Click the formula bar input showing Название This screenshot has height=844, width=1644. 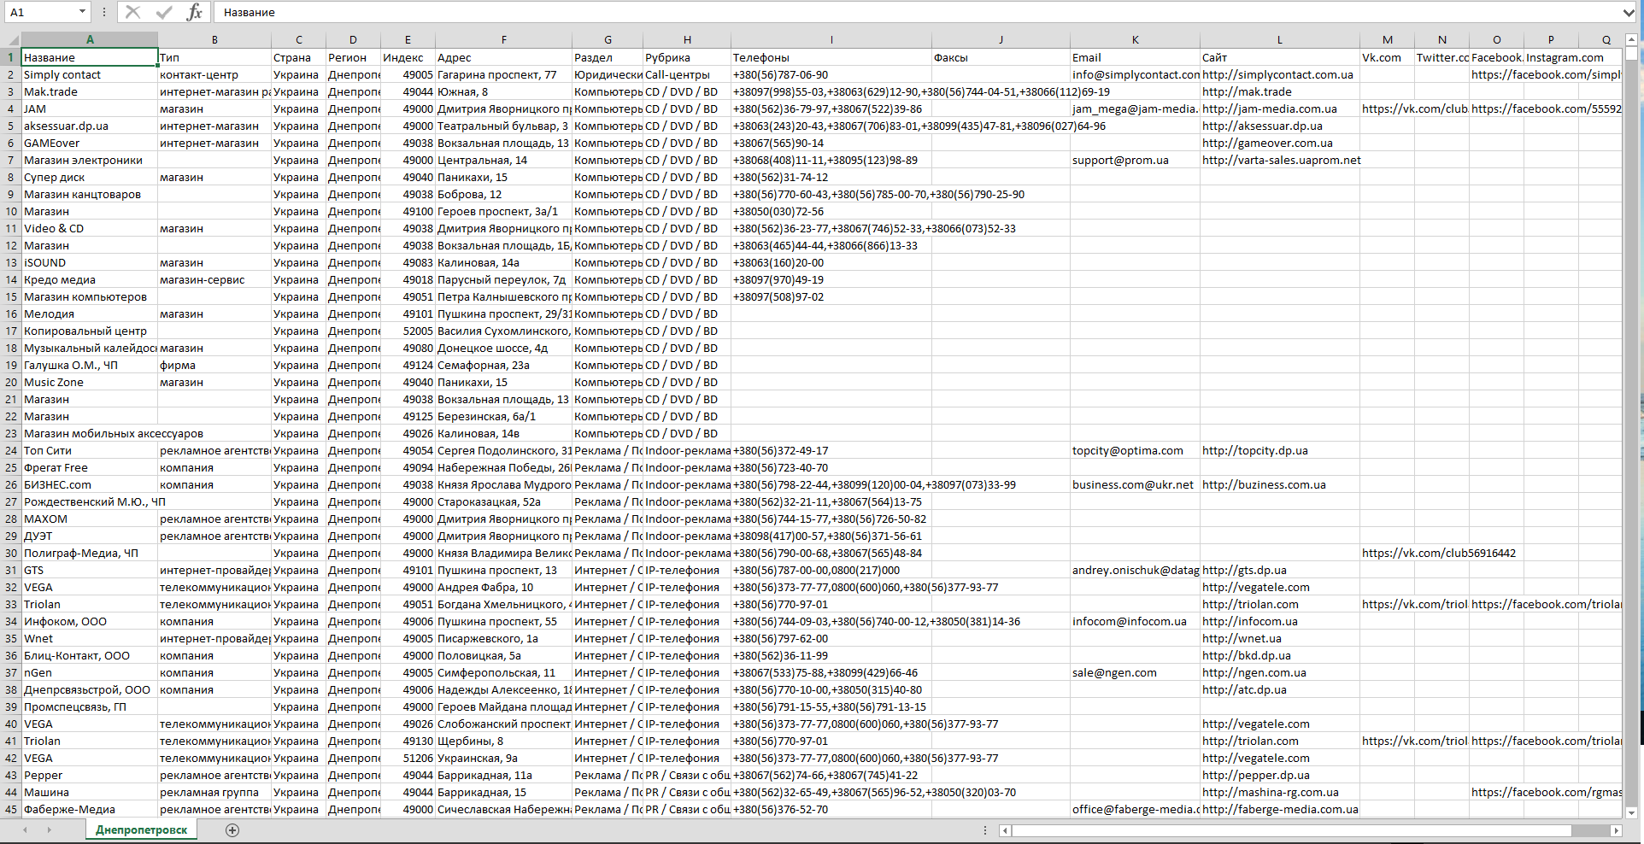click(916, 12)
